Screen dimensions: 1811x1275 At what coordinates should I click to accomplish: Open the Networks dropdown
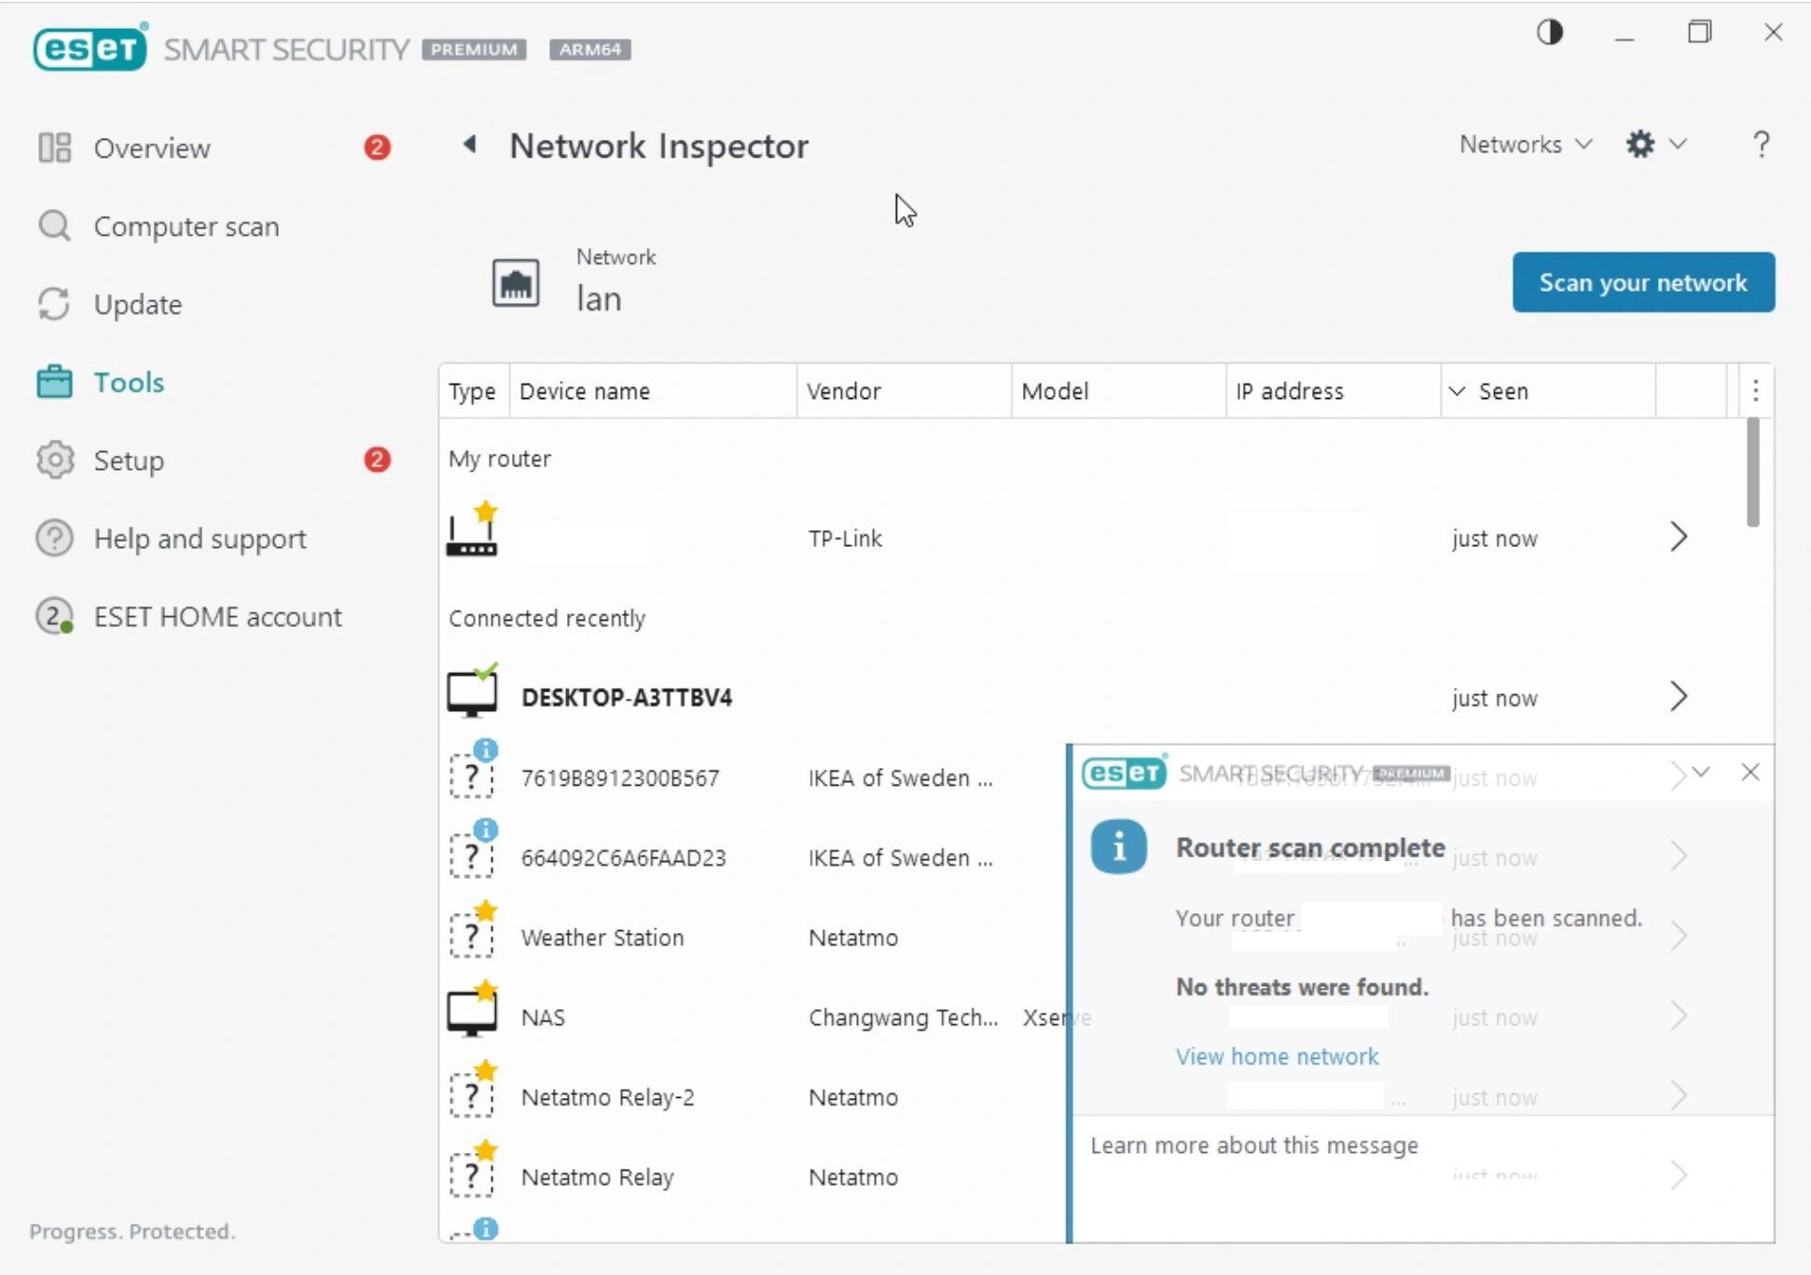(x=1526, y=144)
